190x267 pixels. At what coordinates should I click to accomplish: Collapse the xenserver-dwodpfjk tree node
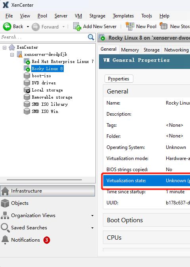point(12,55)
